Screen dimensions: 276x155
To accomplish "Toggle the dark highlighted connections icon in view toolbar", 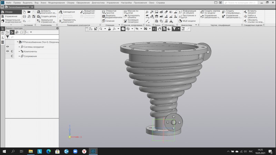I will coord(154,29).
